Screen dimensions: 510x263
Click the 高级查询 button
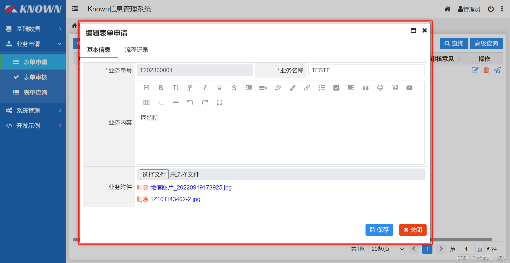486,44
